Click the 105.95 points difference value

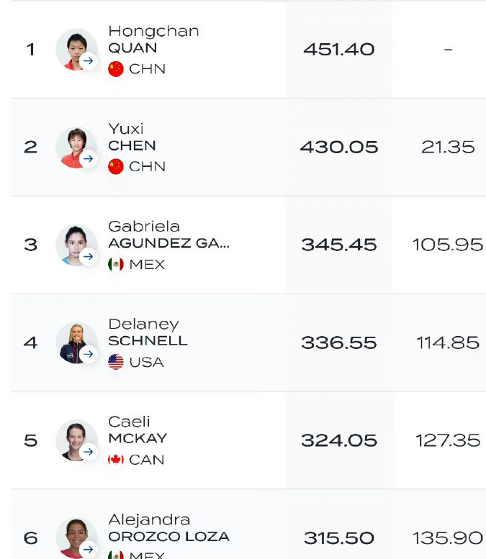tap(447, 245)
